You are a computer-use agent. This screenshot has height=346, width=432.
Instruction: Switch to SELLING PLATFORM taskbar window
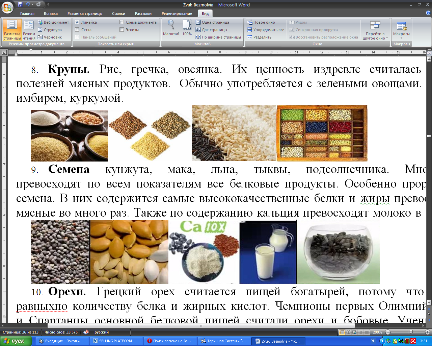tap(116, 341)
